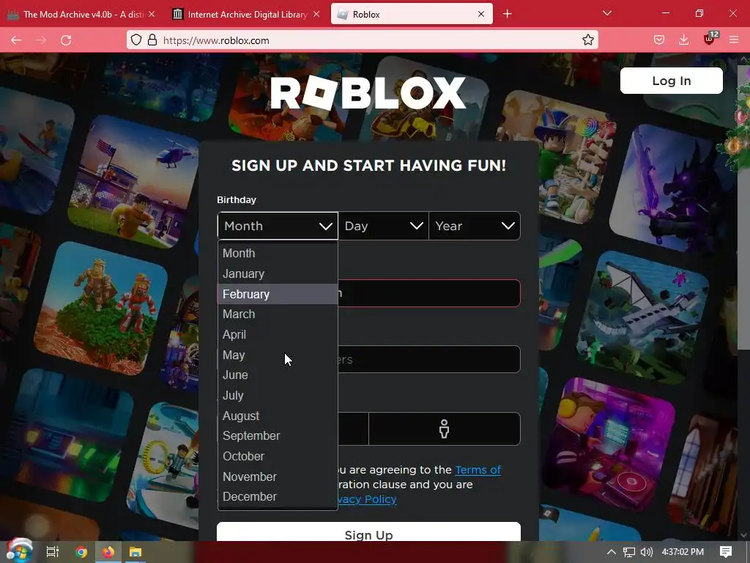This screenshot has width=750, height=563.
Task: Click the Roblox logo
Action: (368, 93)
